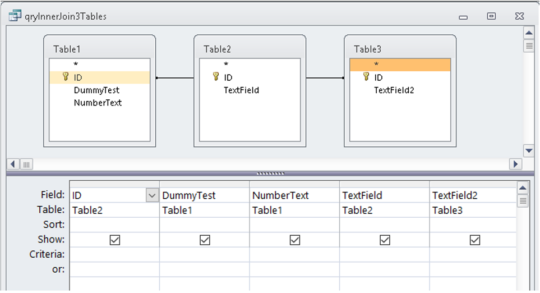
Task: Click the table pane scroll up arrow
Action: click(529, 33)
